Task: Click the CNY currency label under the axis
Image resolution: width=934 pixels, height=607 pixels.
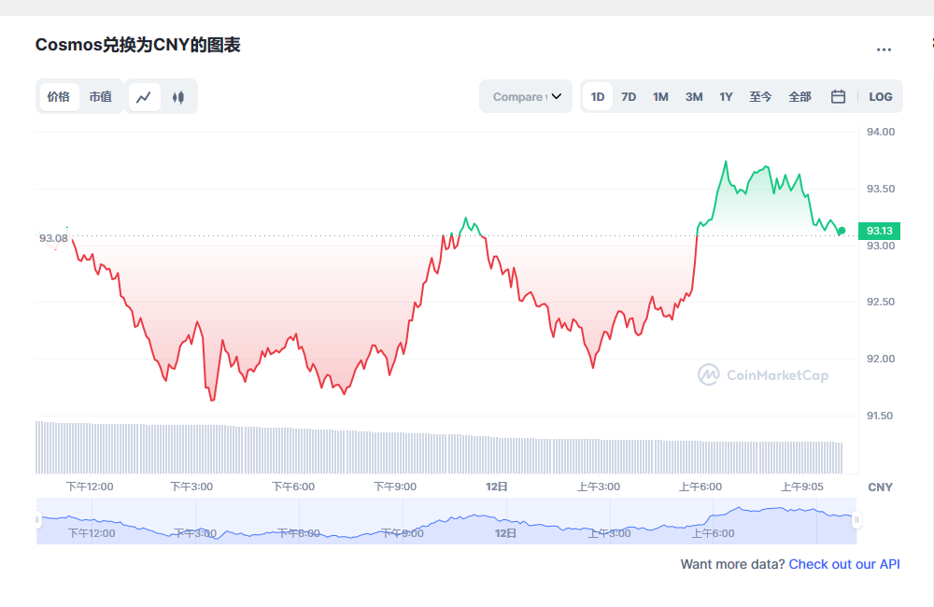Action: point(880,487)
